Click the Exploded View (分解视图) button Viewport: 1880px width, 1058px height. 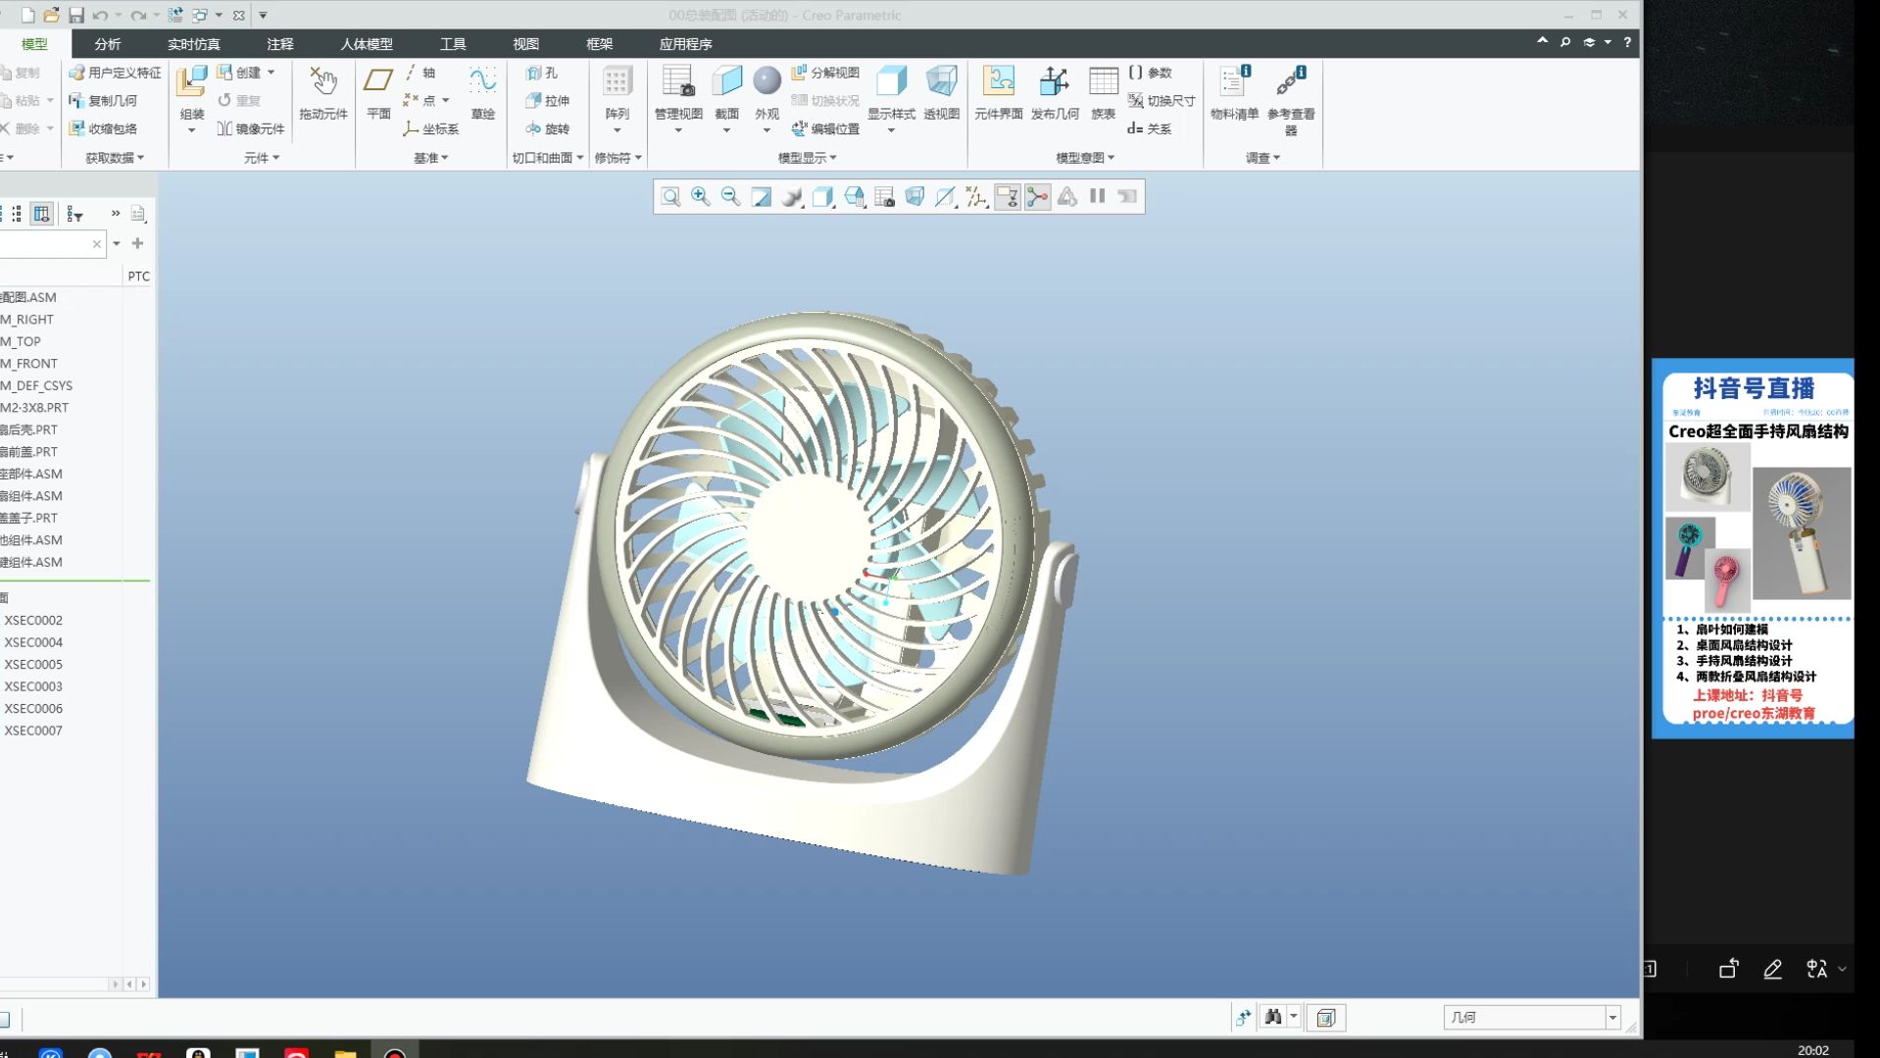click(x=825, y=73)
